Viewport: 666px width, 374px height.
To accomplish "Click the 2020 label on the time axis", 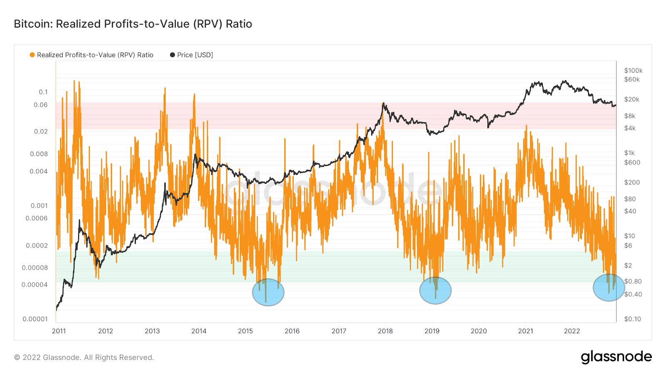I will click(479, 331).
